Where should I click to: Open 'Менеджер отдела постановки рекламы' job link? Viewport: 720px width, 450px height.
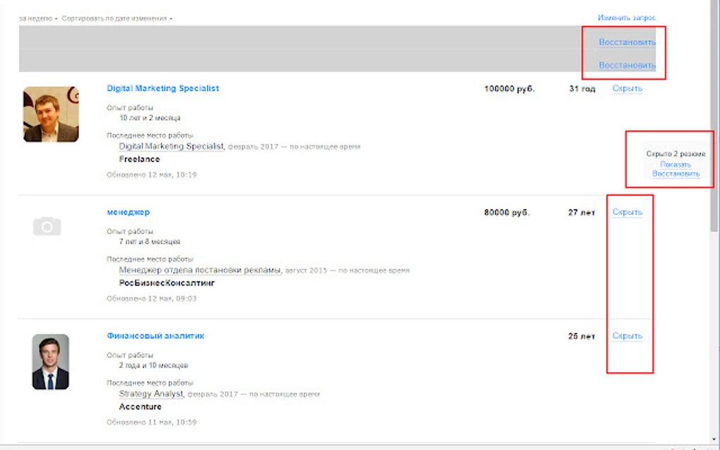200,270
